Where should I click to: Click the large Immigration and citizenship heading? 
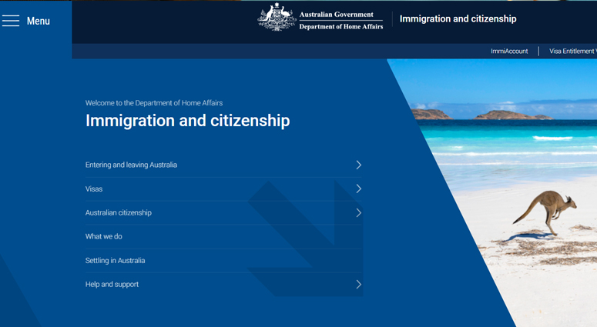tap(187, 121)
